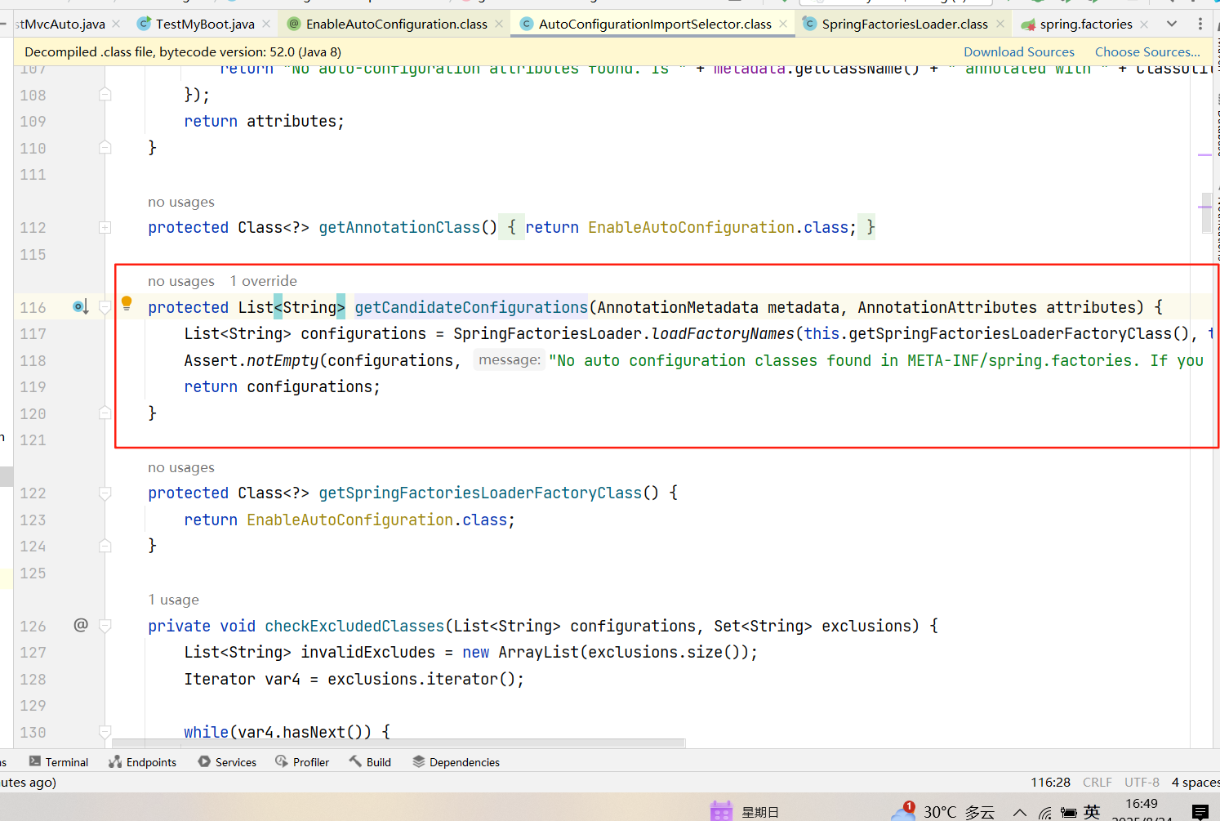Close the SpringFactoriesLoader.class tab
Screen dimensions: 1220x821
[1000, 24]
